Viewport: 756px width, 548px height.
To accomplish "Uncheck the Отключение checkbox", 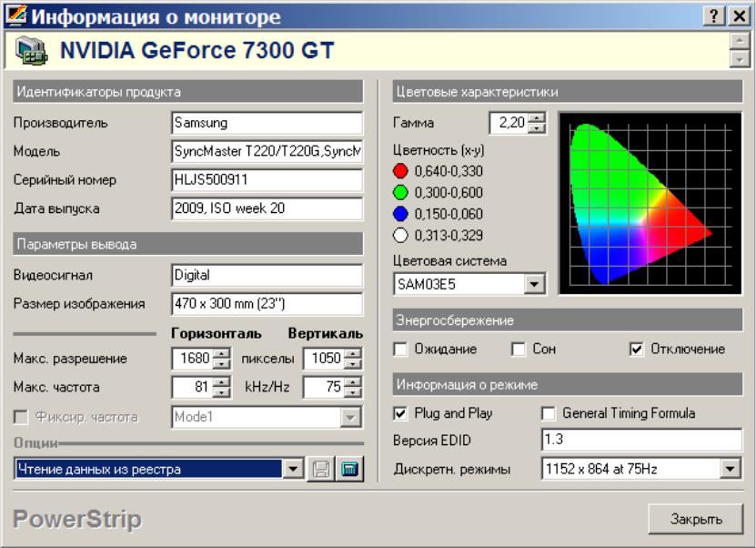I will (x=637, y=349).
